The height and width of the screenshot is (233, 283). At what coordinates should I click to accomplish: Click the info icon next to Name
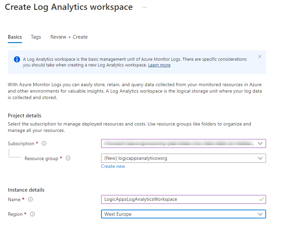tap(31, 199)
